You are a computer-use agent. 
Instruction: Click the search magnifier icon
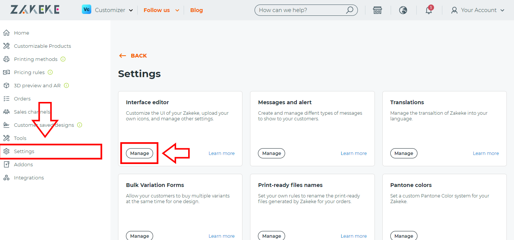click(350, 10)
